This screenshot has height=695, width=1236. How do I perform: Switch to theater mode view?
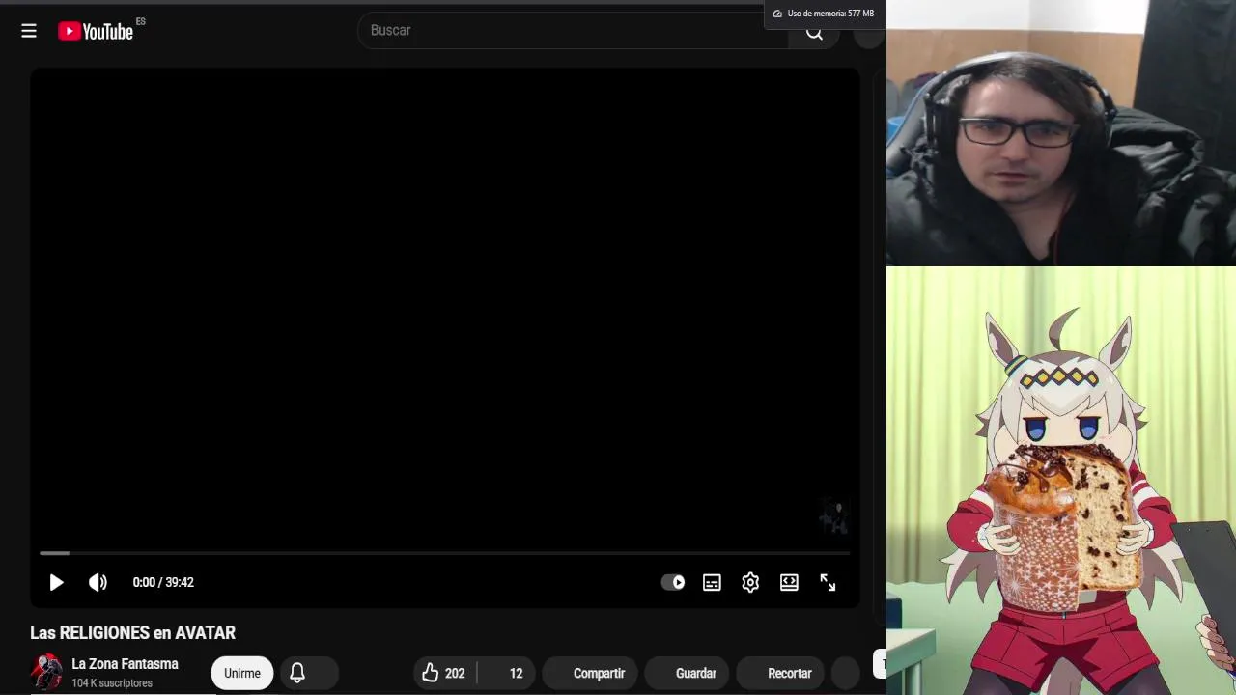tap(789, 582)
